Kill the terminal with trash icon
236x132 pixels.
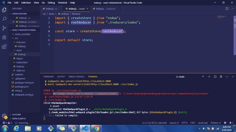pyautogui.click(x=221, y=77)
